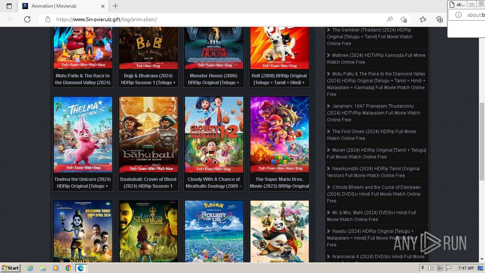
Task: Launch Google Chrome from taskbar
Action: tap(68, 268)
